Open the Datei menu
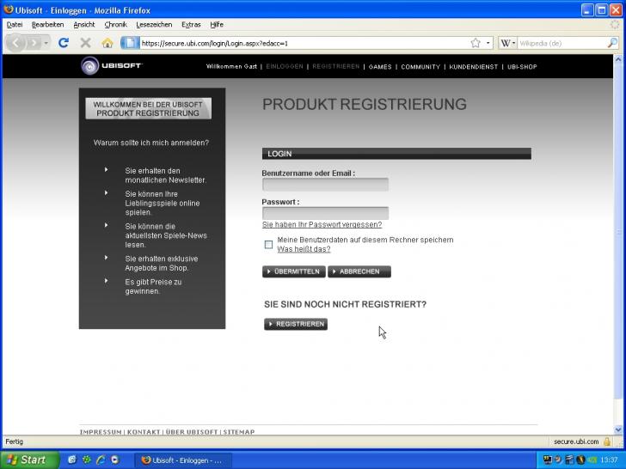Viewport: 626px width, 469px height. [x=15, y=25]
